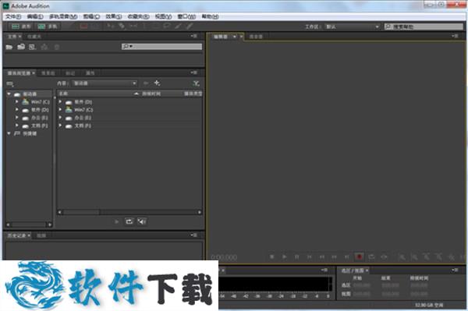
Task: Select the Lasso Selection tool
Action: click(167, 27)
